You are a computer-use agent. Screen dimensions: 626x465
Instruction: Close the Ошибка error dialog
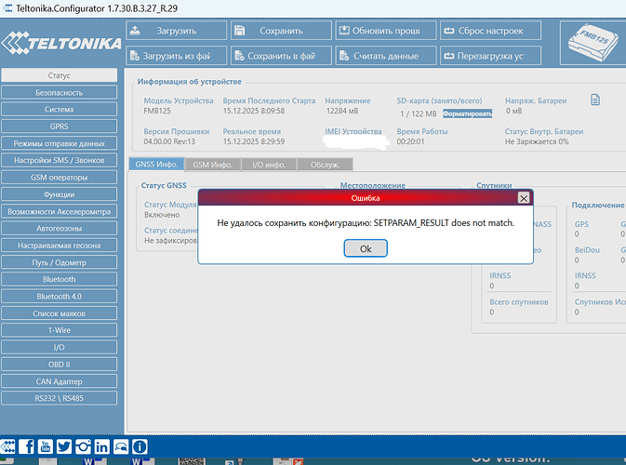[x=524, y=198]
